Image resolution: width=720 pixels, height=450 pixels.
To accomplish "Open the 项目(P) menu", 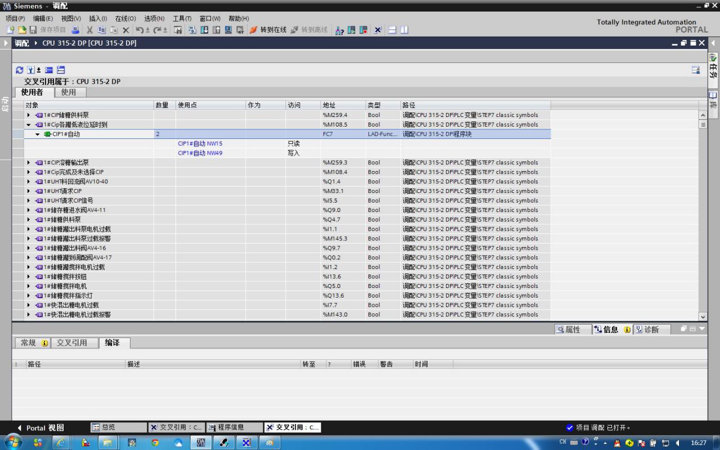I will [15, 19].
